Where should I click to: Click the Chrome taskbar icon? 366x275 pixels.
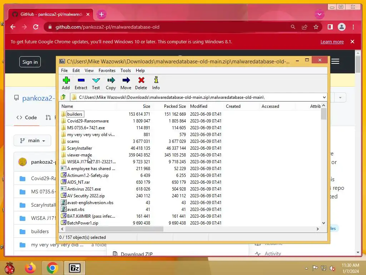pos(52,268)
